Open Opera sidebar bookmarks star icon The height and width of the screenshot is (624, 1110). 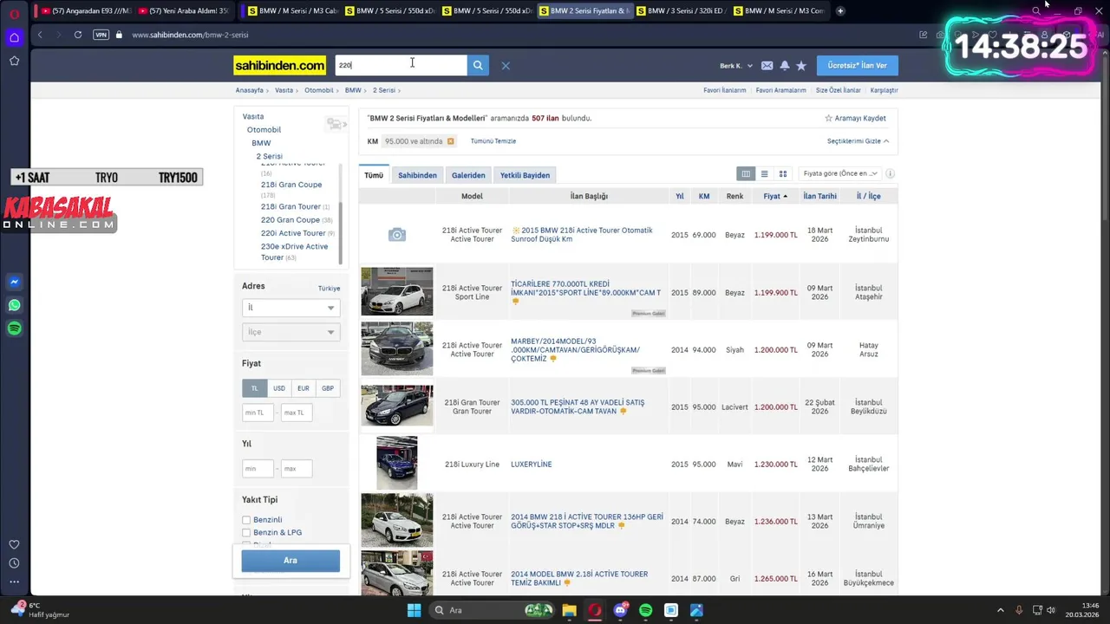click(x=14, y=61)
